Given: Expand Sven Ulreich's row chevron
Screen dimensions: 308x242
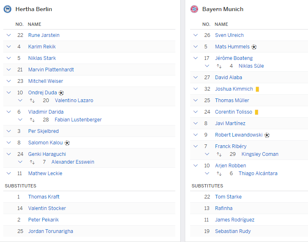Looking at the screenshot, I should [x=195, y=35].
